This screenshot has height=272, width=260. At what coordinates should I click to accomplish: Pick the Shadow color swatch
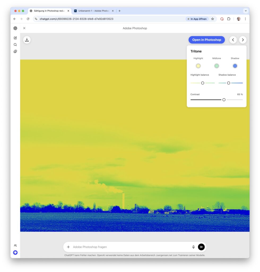click(235, 66)
